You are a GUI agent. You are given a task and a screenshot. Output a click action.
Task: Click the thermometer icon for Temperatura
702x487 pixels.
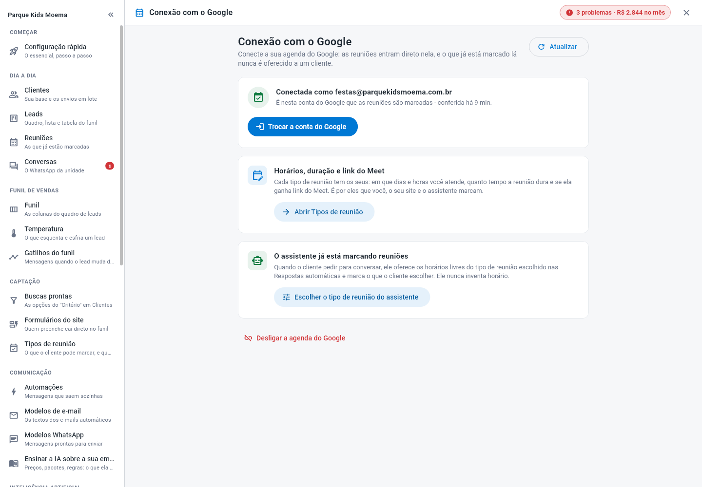(14, 233)
